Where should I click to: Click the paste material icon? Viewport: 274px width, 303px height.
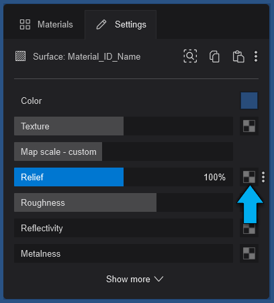point(238,56)
